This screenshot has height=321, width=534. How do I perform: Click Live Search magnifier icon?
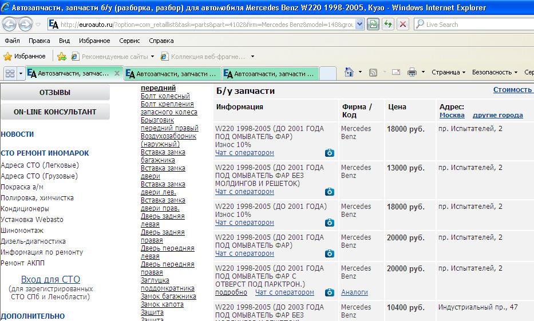tap(420, 24)
